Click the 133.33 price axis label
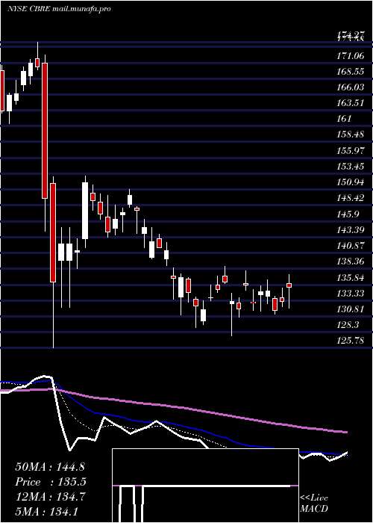The width and height of the screenshot is (373, 523). [x=351, y=293]
